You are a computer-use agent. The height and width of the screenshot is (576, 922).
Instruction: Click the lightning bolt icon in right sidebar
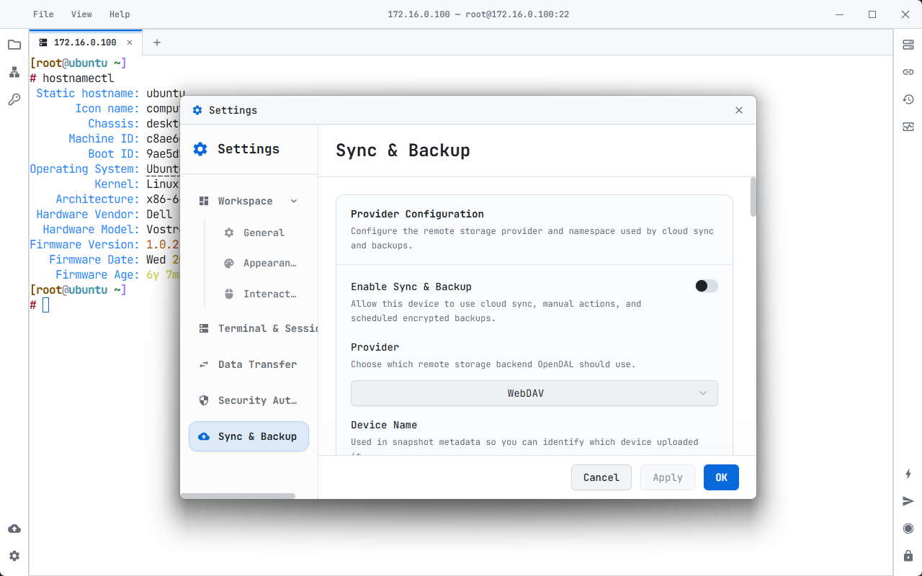tap(908, 474)
